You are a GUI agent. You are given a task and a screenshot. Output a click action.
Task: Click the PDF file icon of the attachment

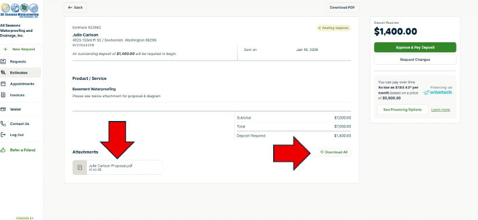click(x=79, y=167)
